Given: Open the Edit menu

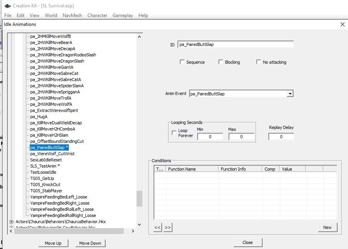Looking at the screenshot, I should [20, 15].
